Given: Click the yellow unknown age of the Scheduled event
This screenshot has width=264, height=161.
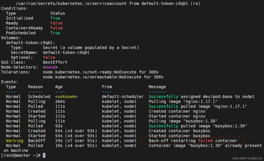Looking at the screenshot, I should [x=66, y=96].
